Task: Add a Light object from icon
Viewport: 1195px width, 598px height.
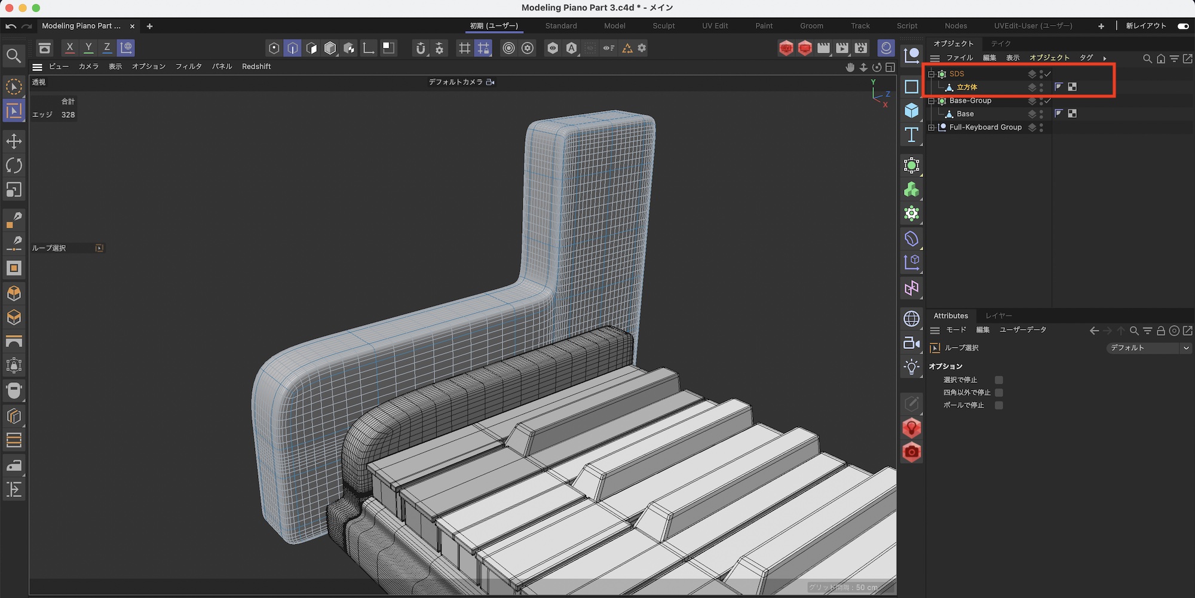Action: (911, 367)
